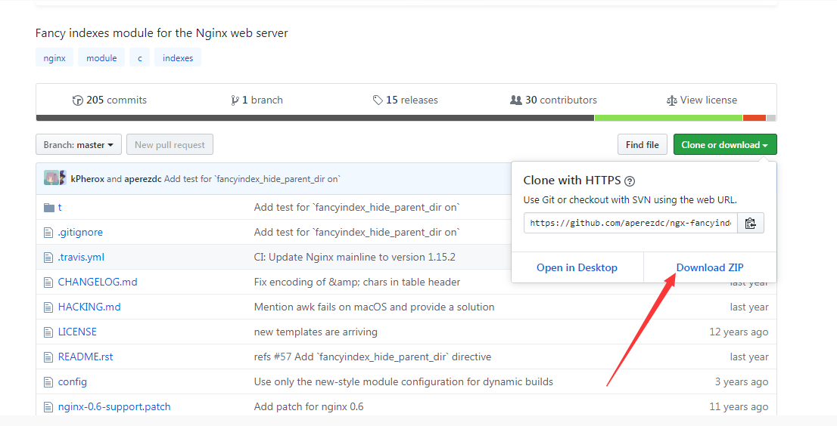Click the releases tag icon
This screenshot has width=837, height=426.
(x=378, y=100)
